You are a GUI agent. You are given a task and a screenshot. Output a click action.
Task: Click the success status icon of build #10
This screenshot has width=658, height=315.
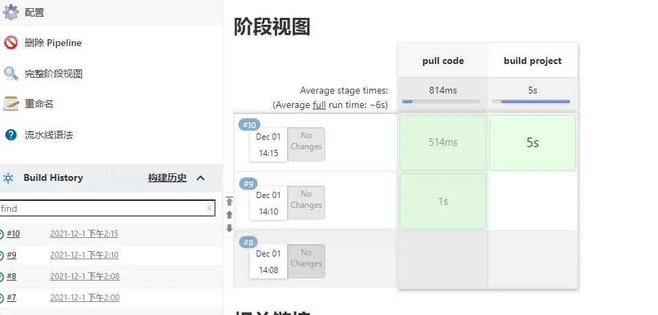pos(1,235)
